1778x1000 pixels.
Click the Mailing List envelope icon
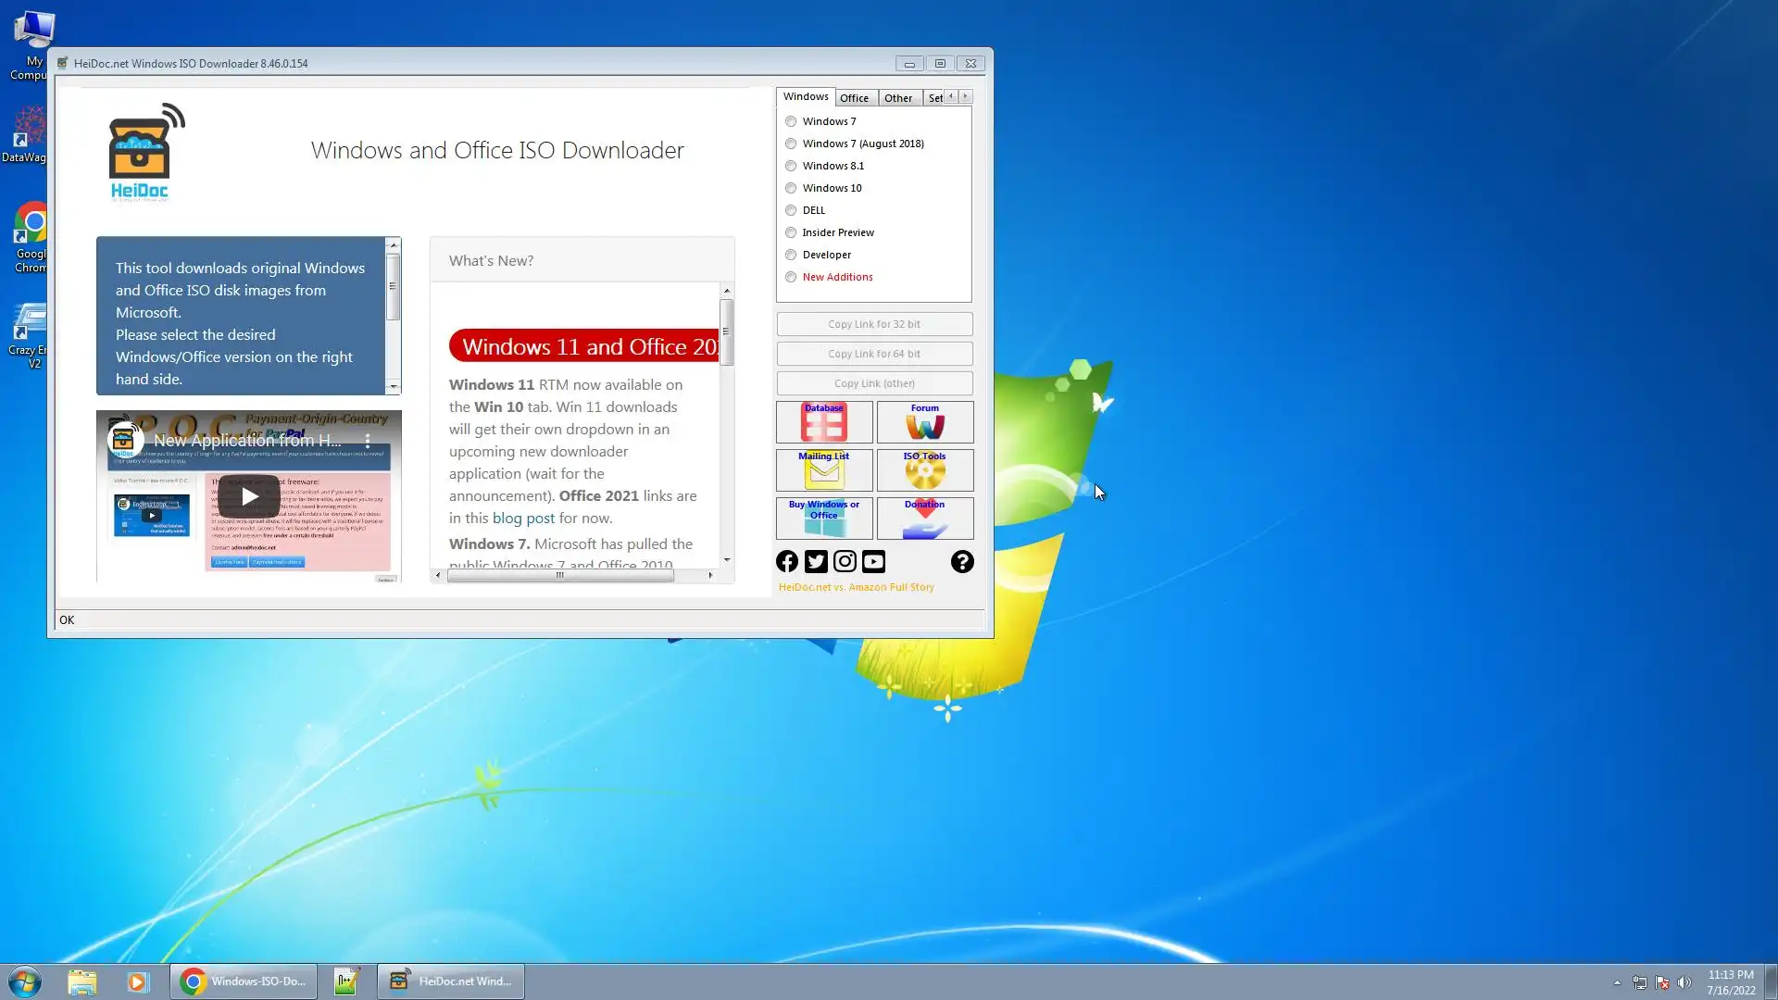(x=823, y=470)
